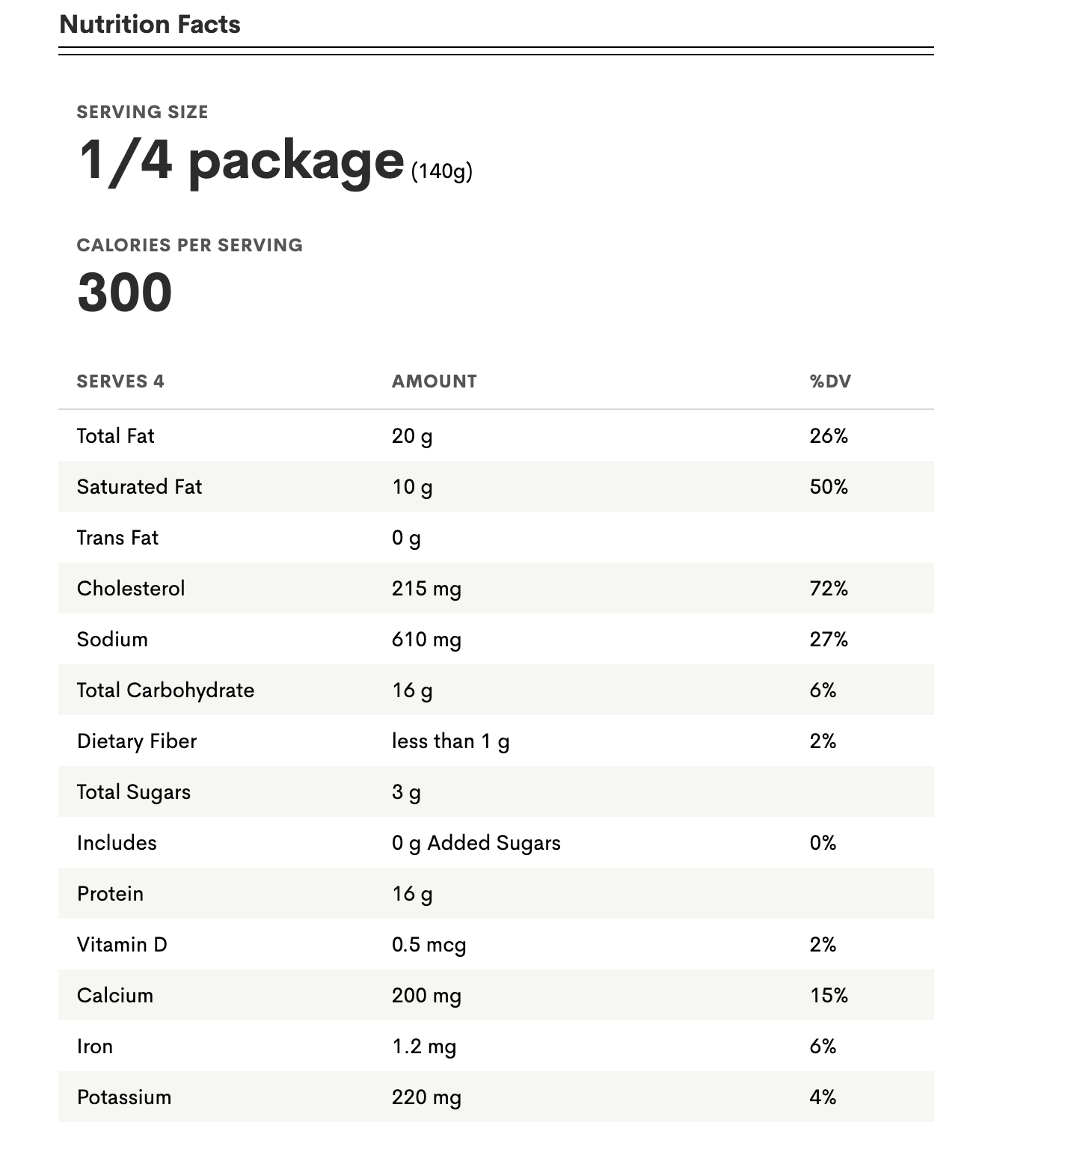1065x1152 pixels.
Task: Click the 0 g Added Sugars text
Action: [476, 843]
